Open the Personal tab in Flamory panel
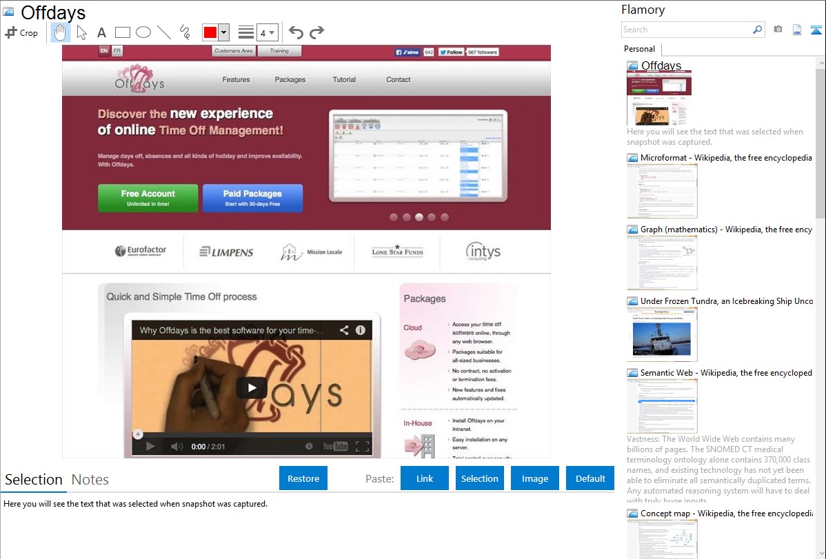Screen dimensions: 826x559 coord(639,49)
